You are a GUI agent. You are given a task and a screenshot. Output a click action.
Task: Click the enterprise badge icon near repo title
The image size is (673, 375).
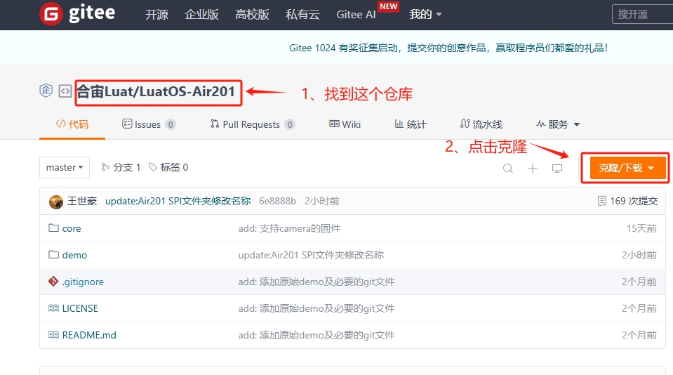point(46,91)
